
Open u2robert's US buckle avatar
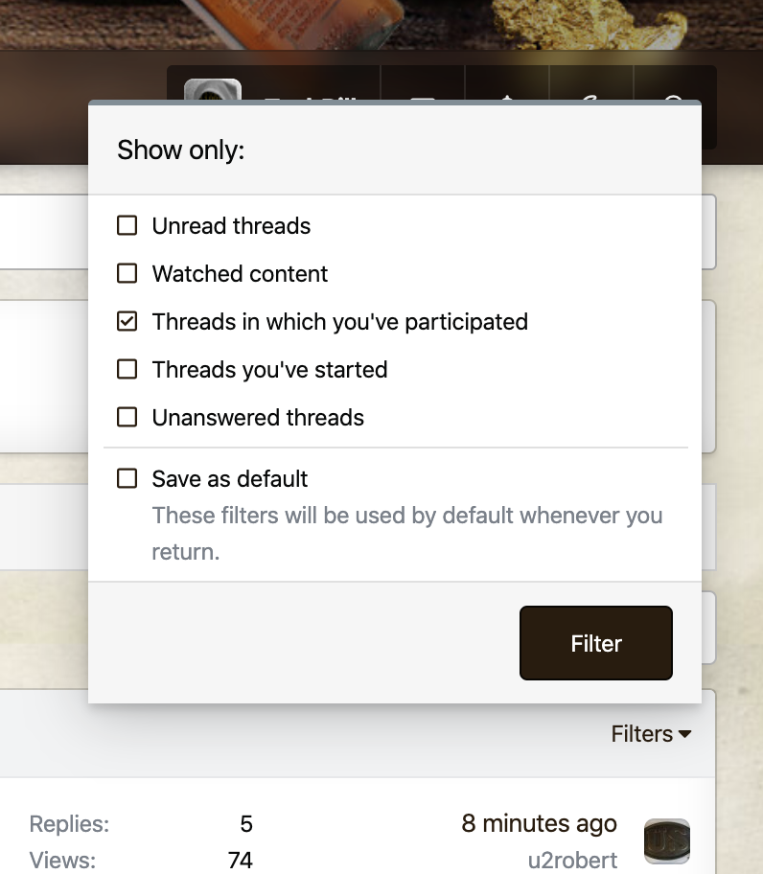tap(666, 841)
